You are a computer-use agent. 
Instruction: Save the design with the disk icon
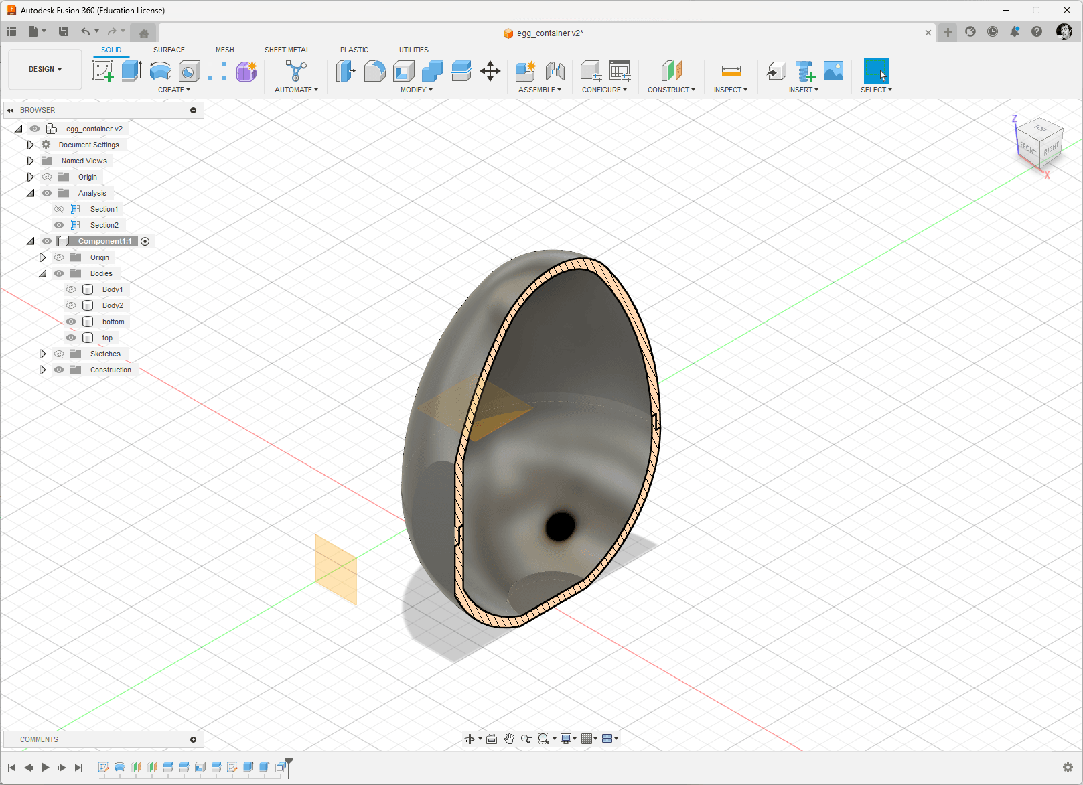point(64,31)
